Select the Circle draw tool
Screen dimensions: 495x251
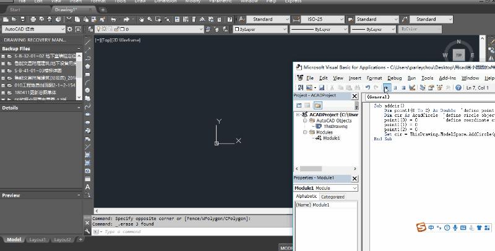click(x=88, y=90)
